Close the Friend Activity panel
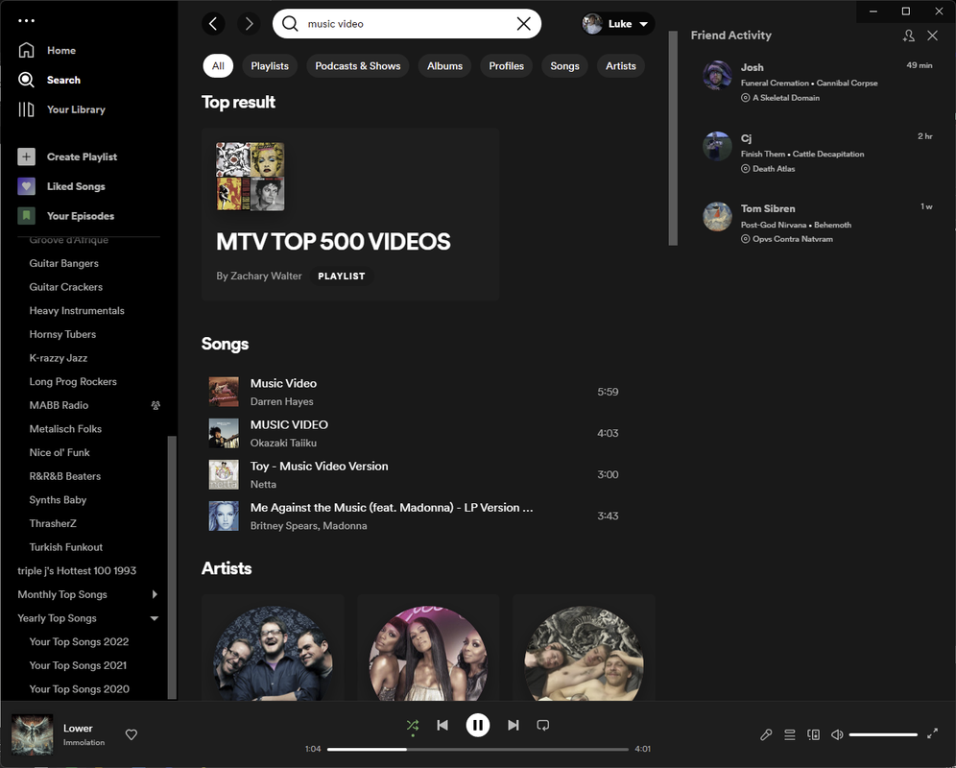Viewport: 956px width, 768px height. point(932,36)
